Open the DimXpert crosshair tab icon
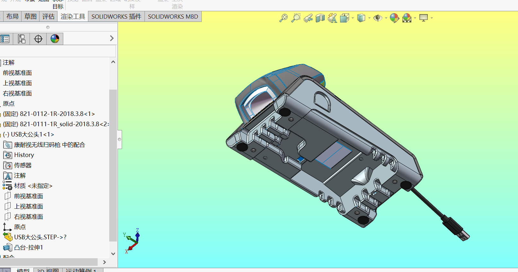The width and height of the screenshot is (518, 272). pyautogui.click(x=38, y=39)
